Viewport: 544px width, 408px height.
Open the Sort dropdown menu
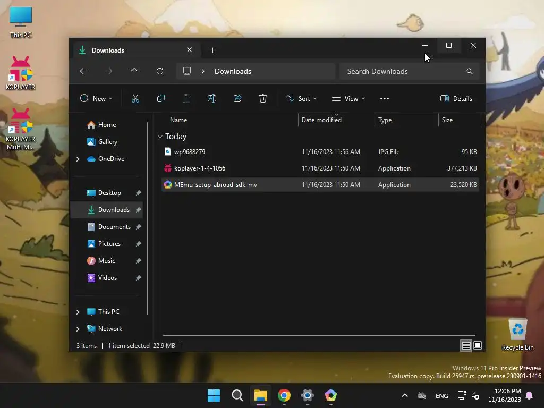coord(301,98)
